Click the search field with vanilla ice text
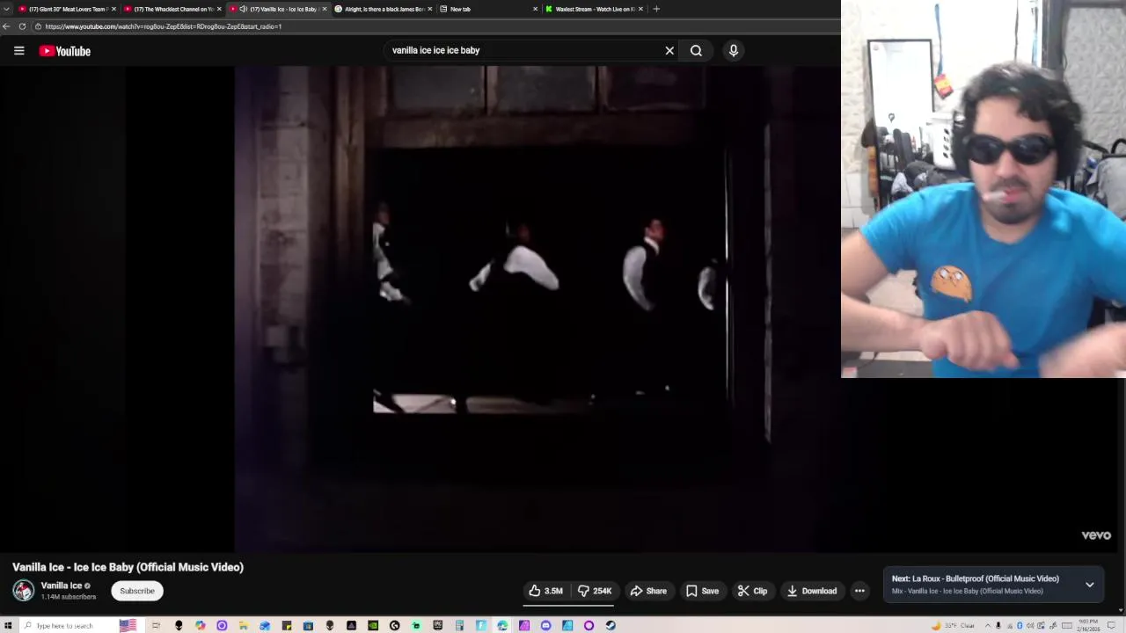Image resolution: width=1126 pixels, height=633 pixels. point(523,51)
